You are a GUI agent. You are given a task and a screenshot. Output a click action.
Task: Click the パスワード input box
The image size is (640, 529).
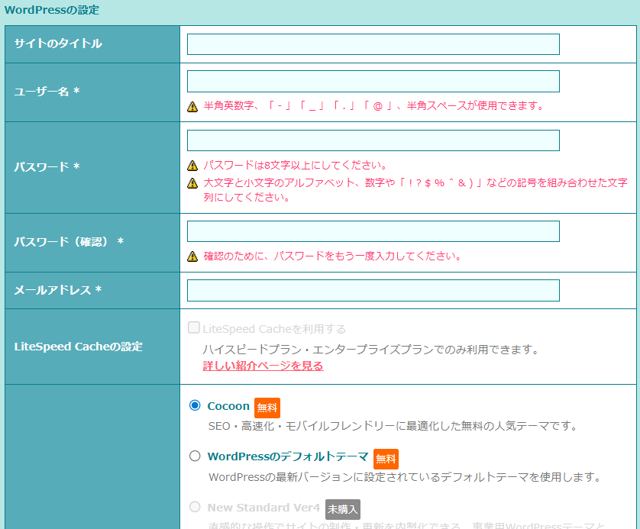tap(373, 140)
